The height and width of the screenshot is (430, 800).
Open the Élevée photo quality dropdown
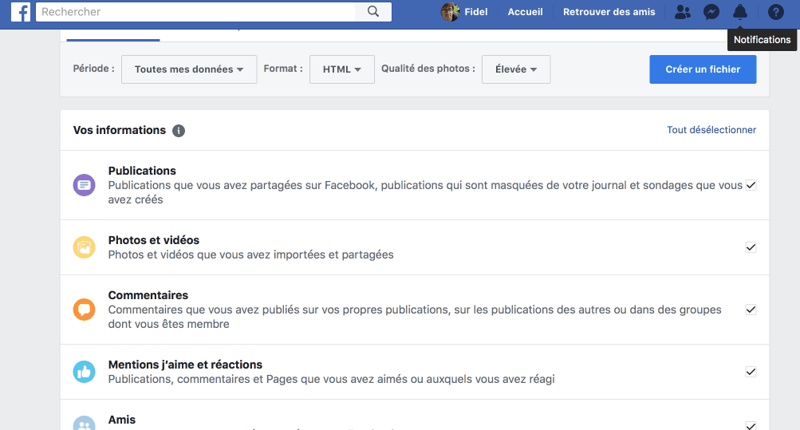(516, 69)
